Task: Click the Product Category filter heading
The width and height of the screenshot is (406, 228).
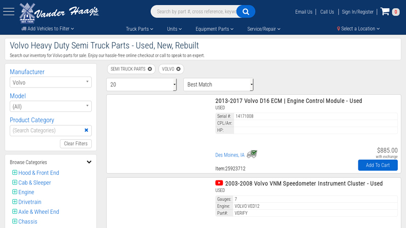Action: pos(32,120)
